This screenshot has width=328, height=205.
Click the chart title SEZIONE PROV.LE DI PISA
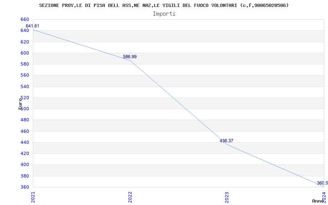click(164, 5)
